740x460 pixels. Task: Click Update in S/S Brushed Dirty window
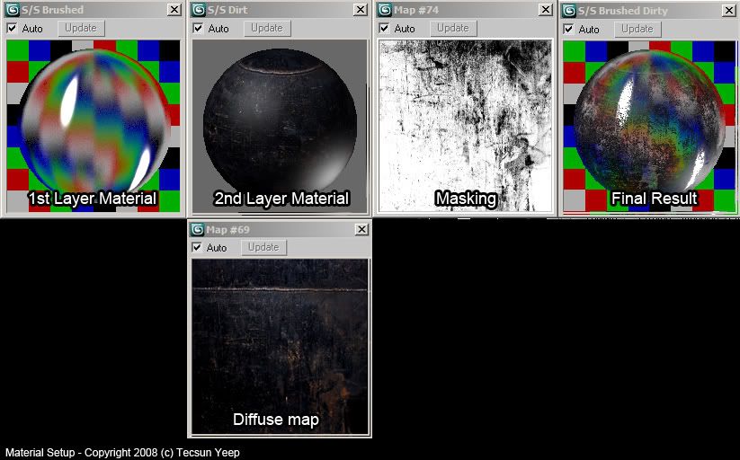click(x=637, y=28)
